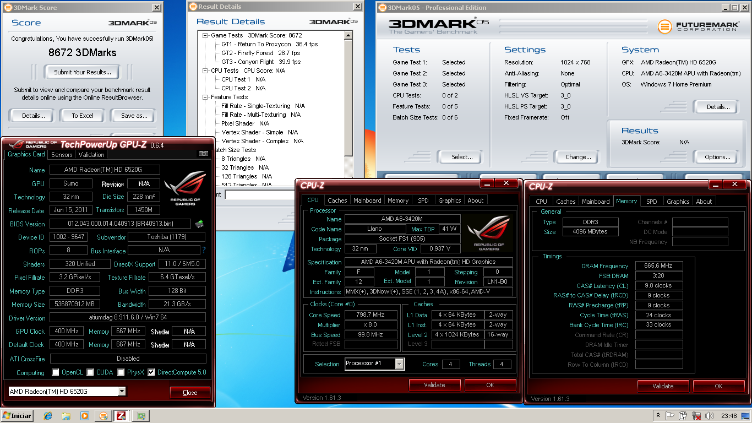
Task: Click Options button under Results
Action: [717, 157]
